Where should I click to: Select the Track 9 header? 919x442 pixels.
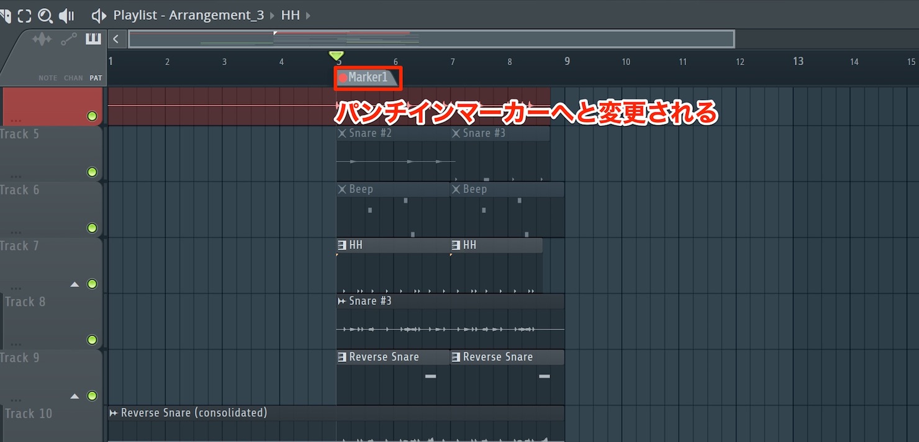[x=51, y=377]
